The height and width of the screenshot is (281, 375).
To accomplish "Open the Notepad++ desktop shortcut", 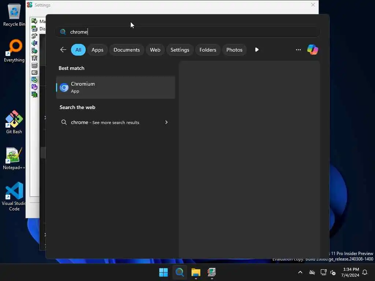I will coord(14,158).
